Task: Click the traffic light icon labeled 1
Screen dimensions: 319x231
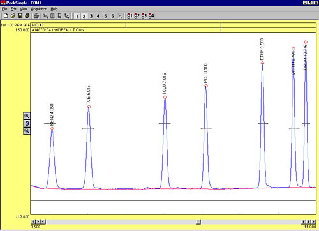Action: (x=130, y=16)
